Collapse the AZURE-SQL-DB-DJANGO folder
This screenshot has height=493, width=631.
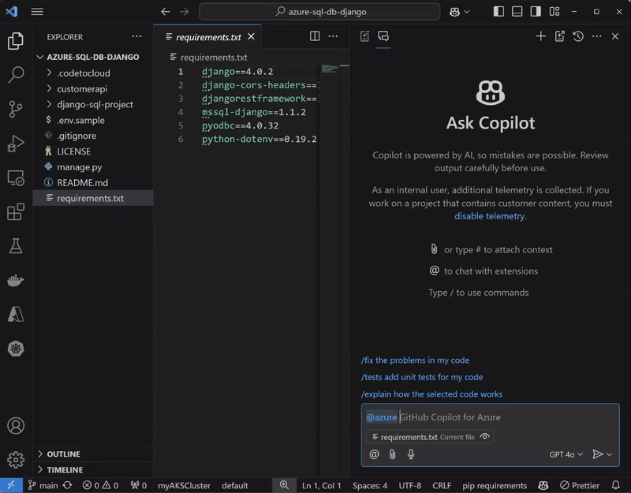click(x=93, y=57)
